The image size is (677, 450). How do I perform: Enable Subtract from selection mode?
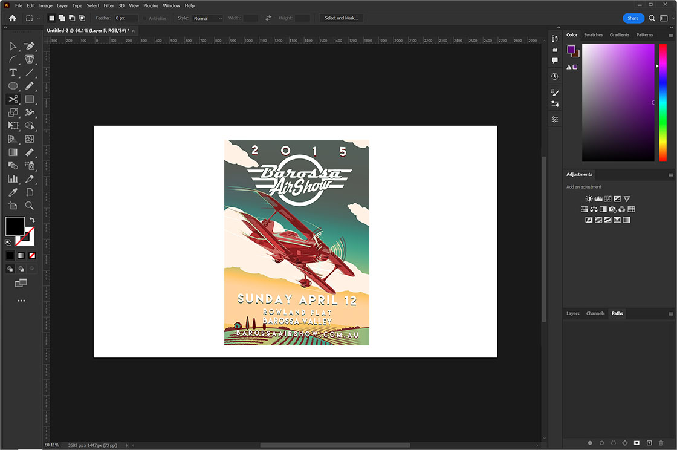pos(72,18)
